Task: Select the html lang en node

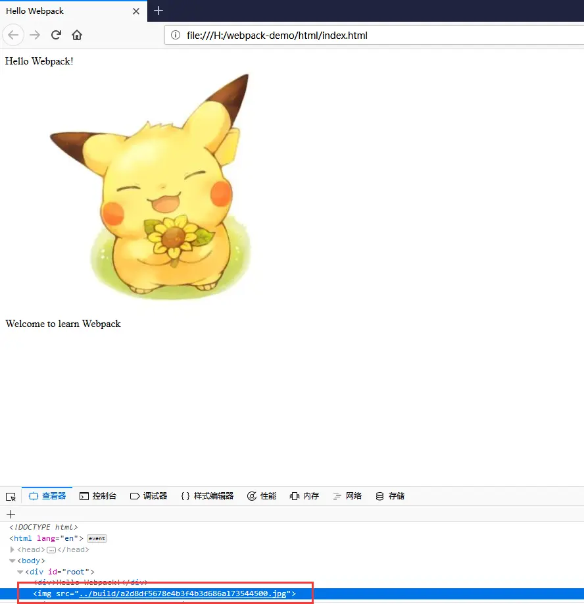Action: click(x=46, y=538)
